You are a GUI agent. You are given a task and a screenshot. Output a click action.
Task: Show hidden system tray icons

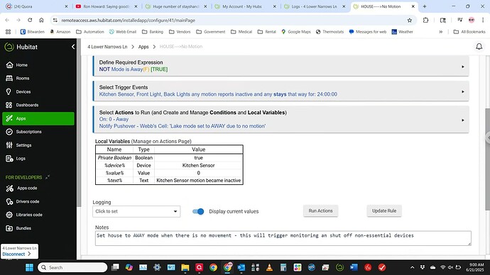[x=412, y=267]
